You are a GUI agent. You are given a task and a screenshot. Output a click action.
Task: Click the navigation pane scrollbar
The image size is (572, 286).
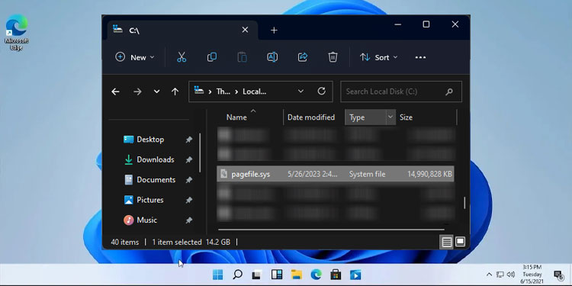(x=200, y=153)
